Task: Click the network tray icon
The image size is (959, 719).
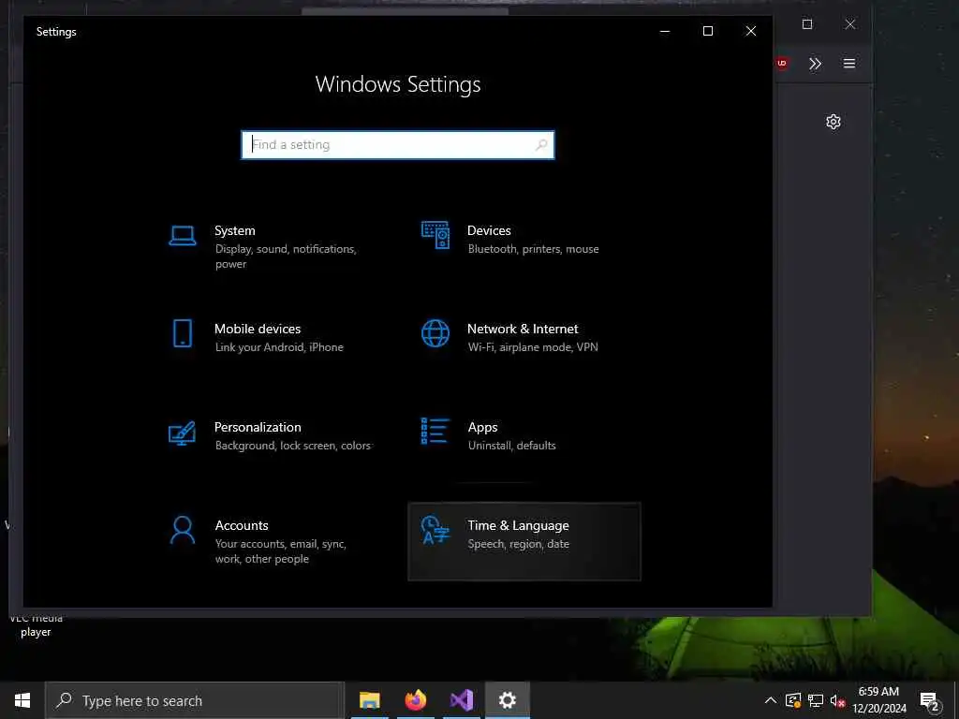Action: (x=816, y=700)
